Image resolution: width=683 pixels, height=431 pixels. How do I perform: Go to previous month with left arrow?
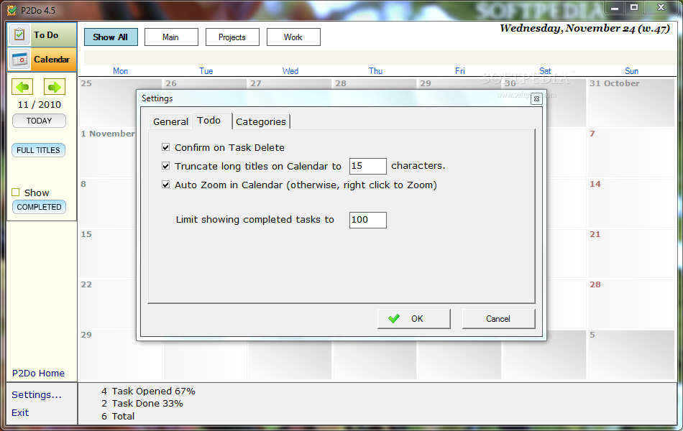[22, 87]
